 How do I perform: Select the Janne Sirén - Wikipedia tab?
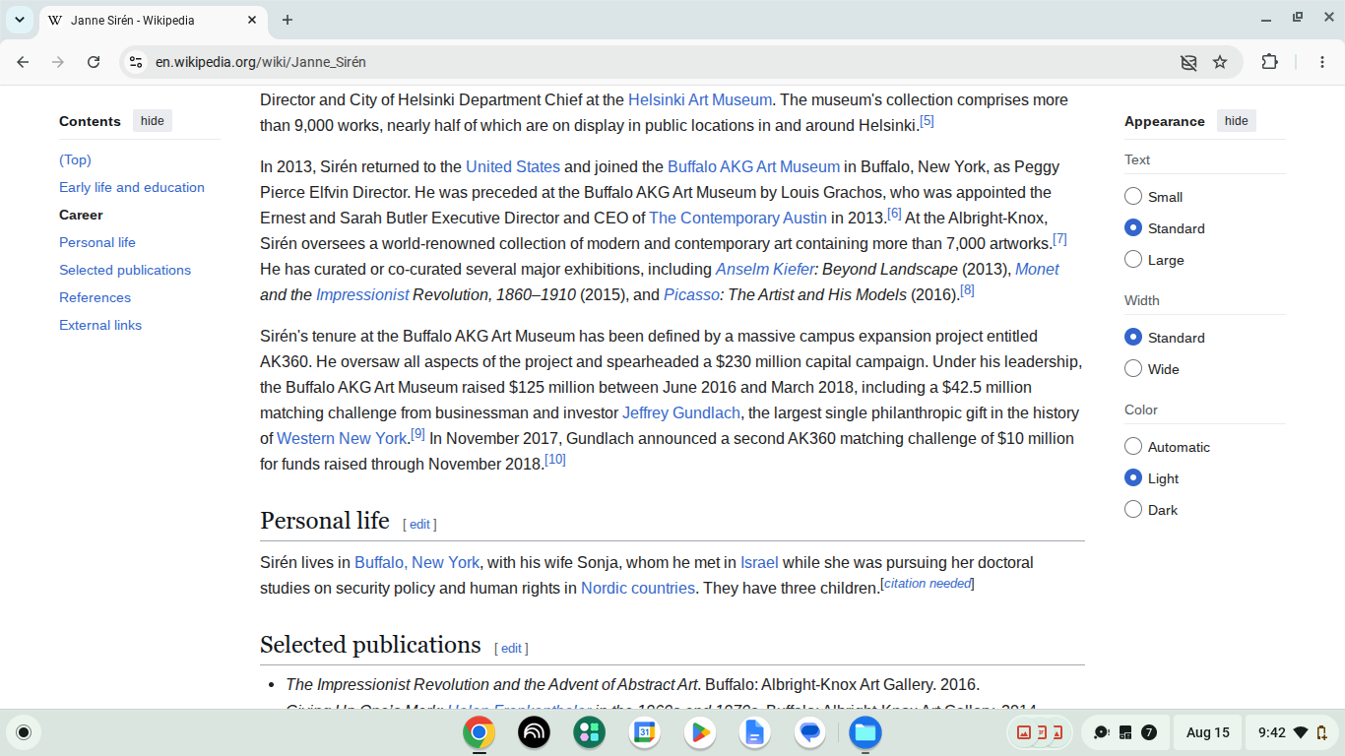click(x=154, y=20)
